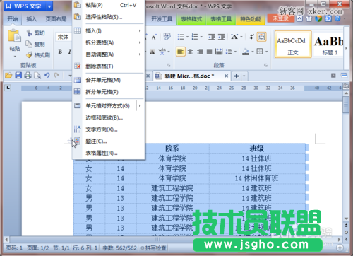Open the Developer Tools (开发工具) tab

[x=162, y=19]
